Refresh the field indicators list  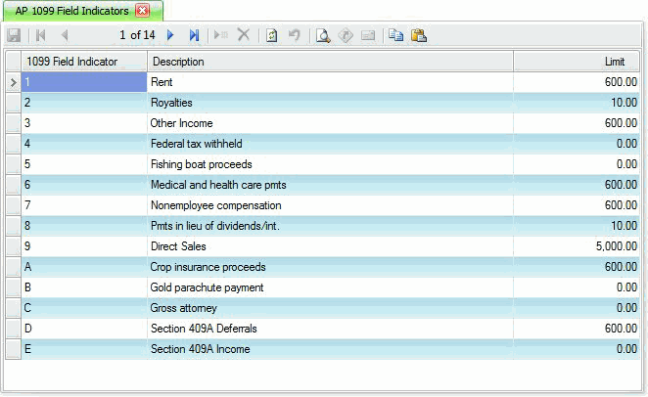point(272,35)
